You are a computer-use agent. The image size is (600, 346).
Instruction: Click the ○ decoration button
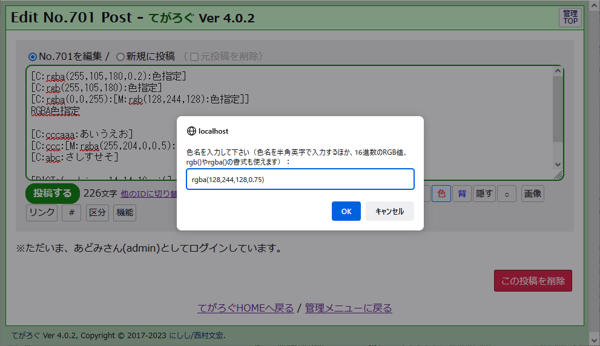pos(507,194)
